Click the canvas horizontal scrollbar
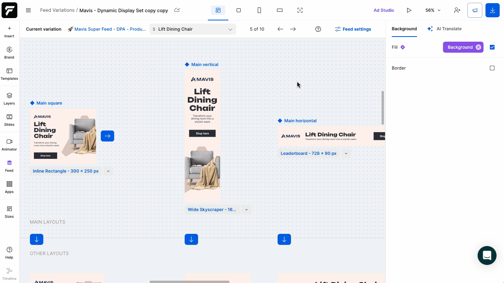This screenshot has height=283, width=504. [189, 281]
